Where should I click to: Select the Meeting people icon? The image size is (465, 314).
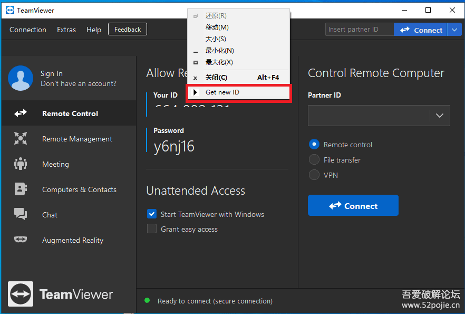coord(21,164)
